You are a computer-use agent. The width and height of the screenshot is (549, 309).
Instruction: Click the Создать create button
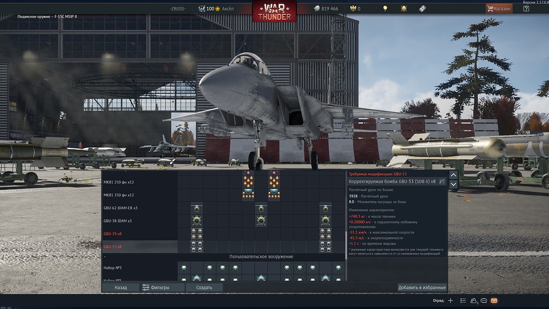click(x=204, y=287)
